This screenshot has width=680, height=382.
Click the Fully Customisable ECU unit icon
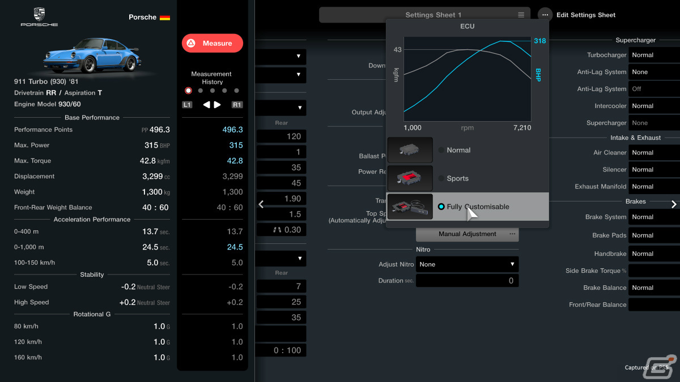pos(410,207)
